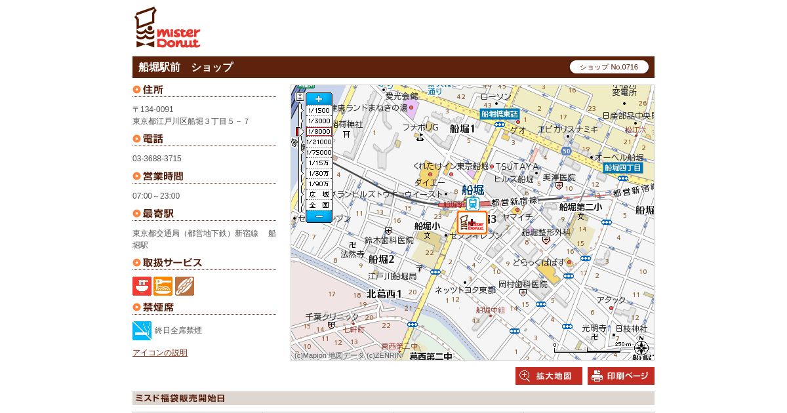Click the 法然寺 temple label on map
This screenshot has width=787, height=413.
pyautogui.click(x=352, y=254)
